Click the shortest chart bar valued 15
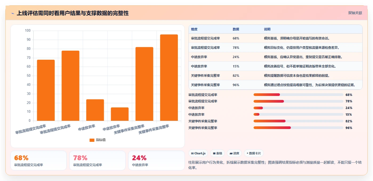373x181 pixels. (120, 114)
